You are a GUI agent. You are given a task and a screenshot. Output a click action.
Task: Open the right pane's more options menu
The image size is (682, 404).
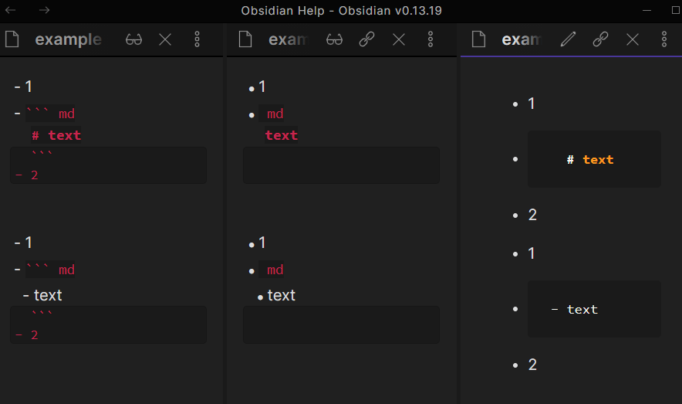pyautogui.click(x=664, y=39)
